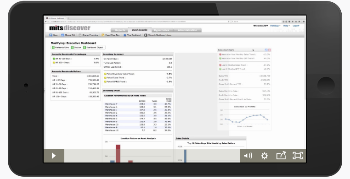This screenshot has width=350, height=179.
Task: Click the Manual Edit toolbar button
Action: 68,35
